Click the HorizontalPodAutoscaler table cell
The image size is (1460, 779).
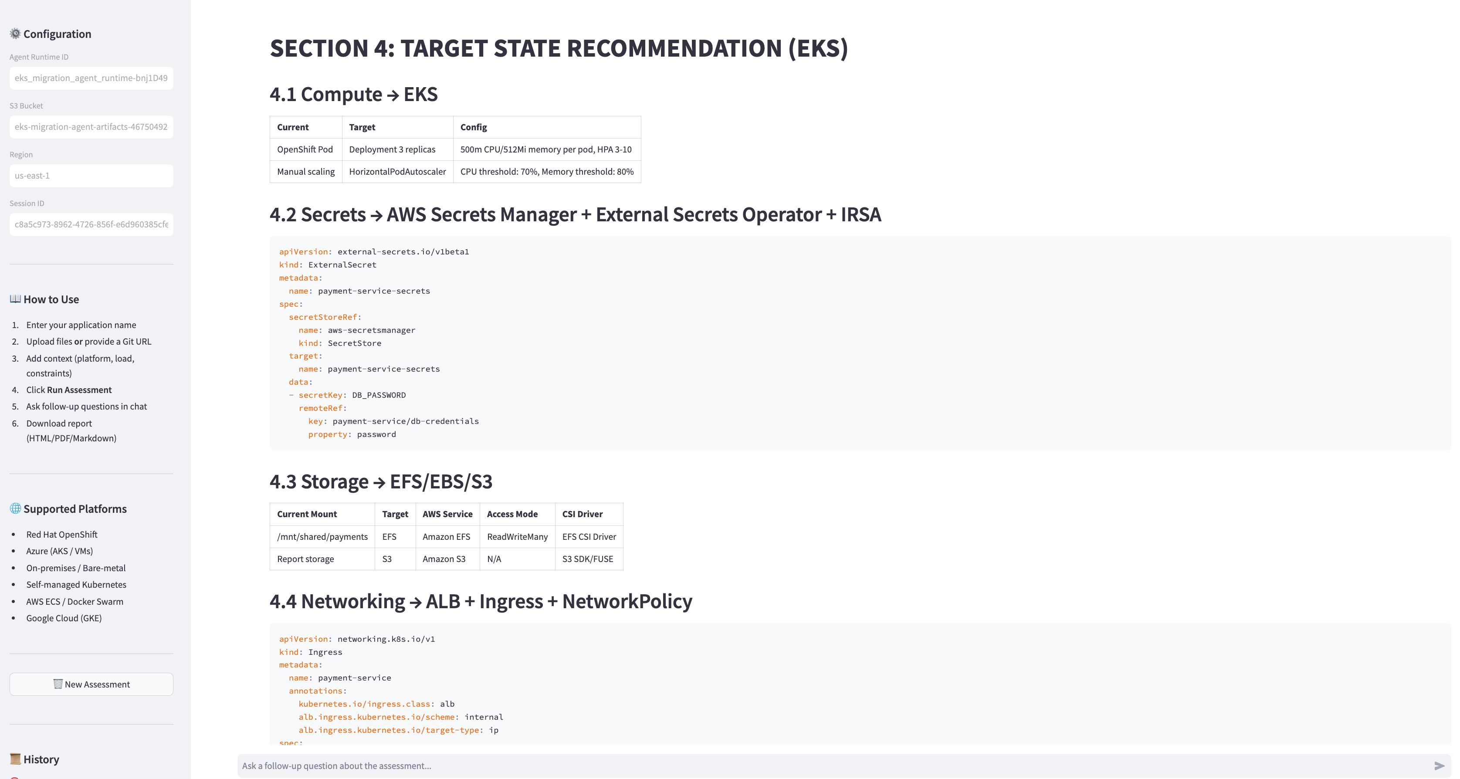pyautogui.click(x=397, y=172)
